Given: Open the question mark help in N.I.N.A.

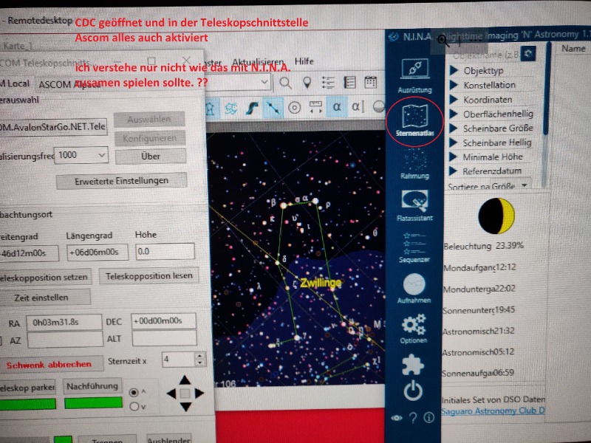Looking at the screenshot, I should click(x=413, y=417).
